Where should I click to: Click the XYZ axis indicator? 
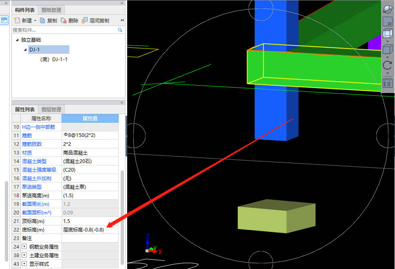coord(154,244)
